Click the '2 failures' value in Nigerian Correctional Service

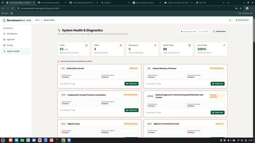pos(191,133)
